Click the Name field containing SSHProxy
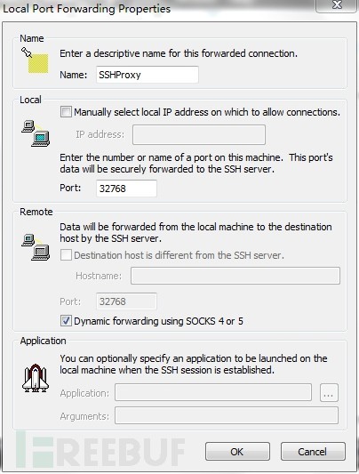This screenshot has height=474, width=359. tap(148, 75)
